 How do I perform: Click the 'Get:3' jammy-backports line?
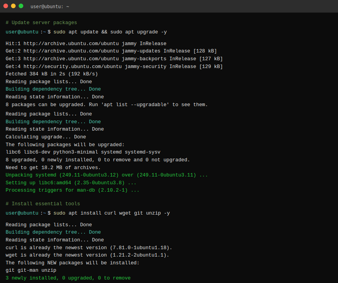pyautogui.click(x=114, y=59)
